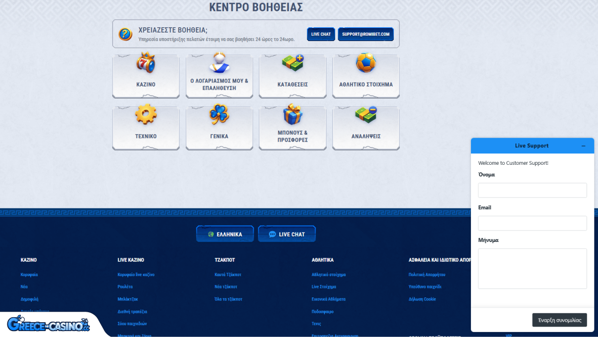Open the Εικονικά Αθλήματα footer link

tap(329, 299)
